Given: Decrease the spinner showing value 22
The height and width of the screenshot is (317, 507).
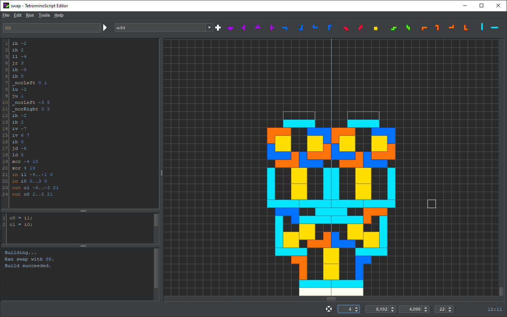Looking at the screenshot, I should pyautogui.click(x=450, y=311).
